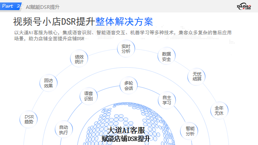Select the 自主学习 circle node
Image resolution: width=258 pixels, height=145 pixels.
coord(166,100)
